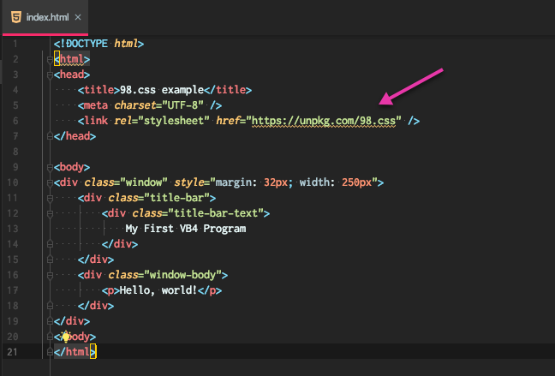Click line number 6 in the gutter
The height and width of the screenshot is (376, 555).
coord(15,121)
